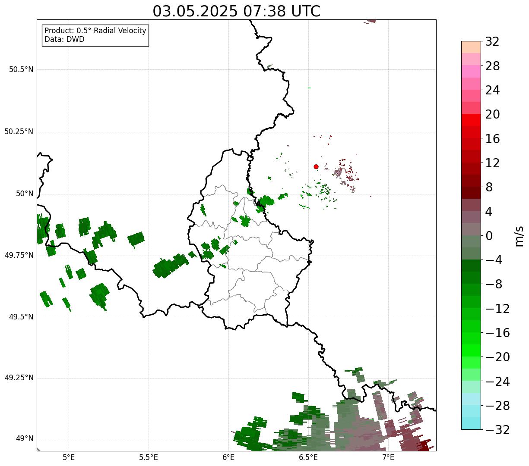Click the cyan bottom colorbar segment
Screen dimensions: 529x466
point(471,424)
